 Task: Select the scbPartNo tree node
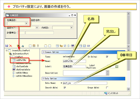(x=21, y=60)
